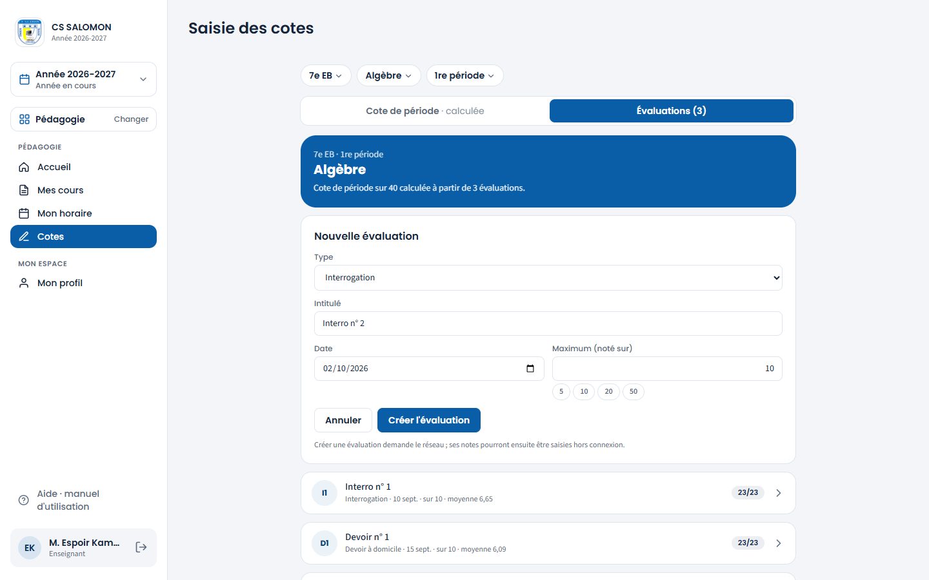Image resolution: width=929 pixels, height=580 pixels.
Task: Open Devoir n° 1 using its chevron
Action: (x=779, y=543)
